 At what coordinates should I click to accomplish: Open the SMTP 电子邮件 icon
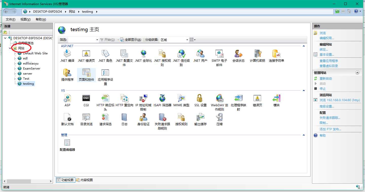point(219,58)
